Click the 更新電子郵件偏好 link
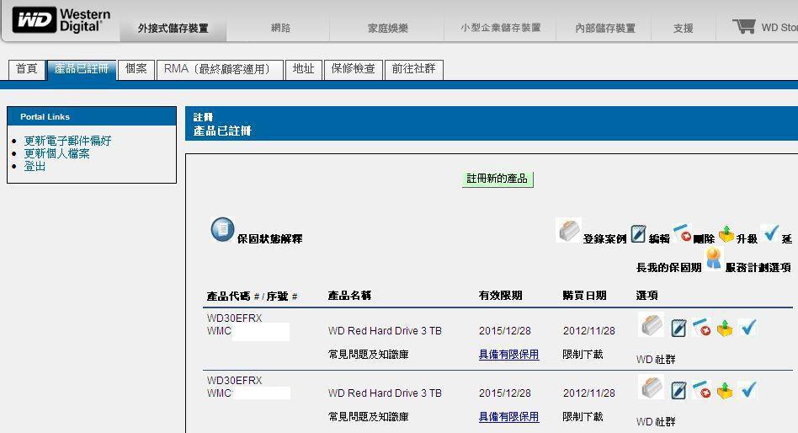This screenshot has height=433, width=798. [x=67, y=141]
